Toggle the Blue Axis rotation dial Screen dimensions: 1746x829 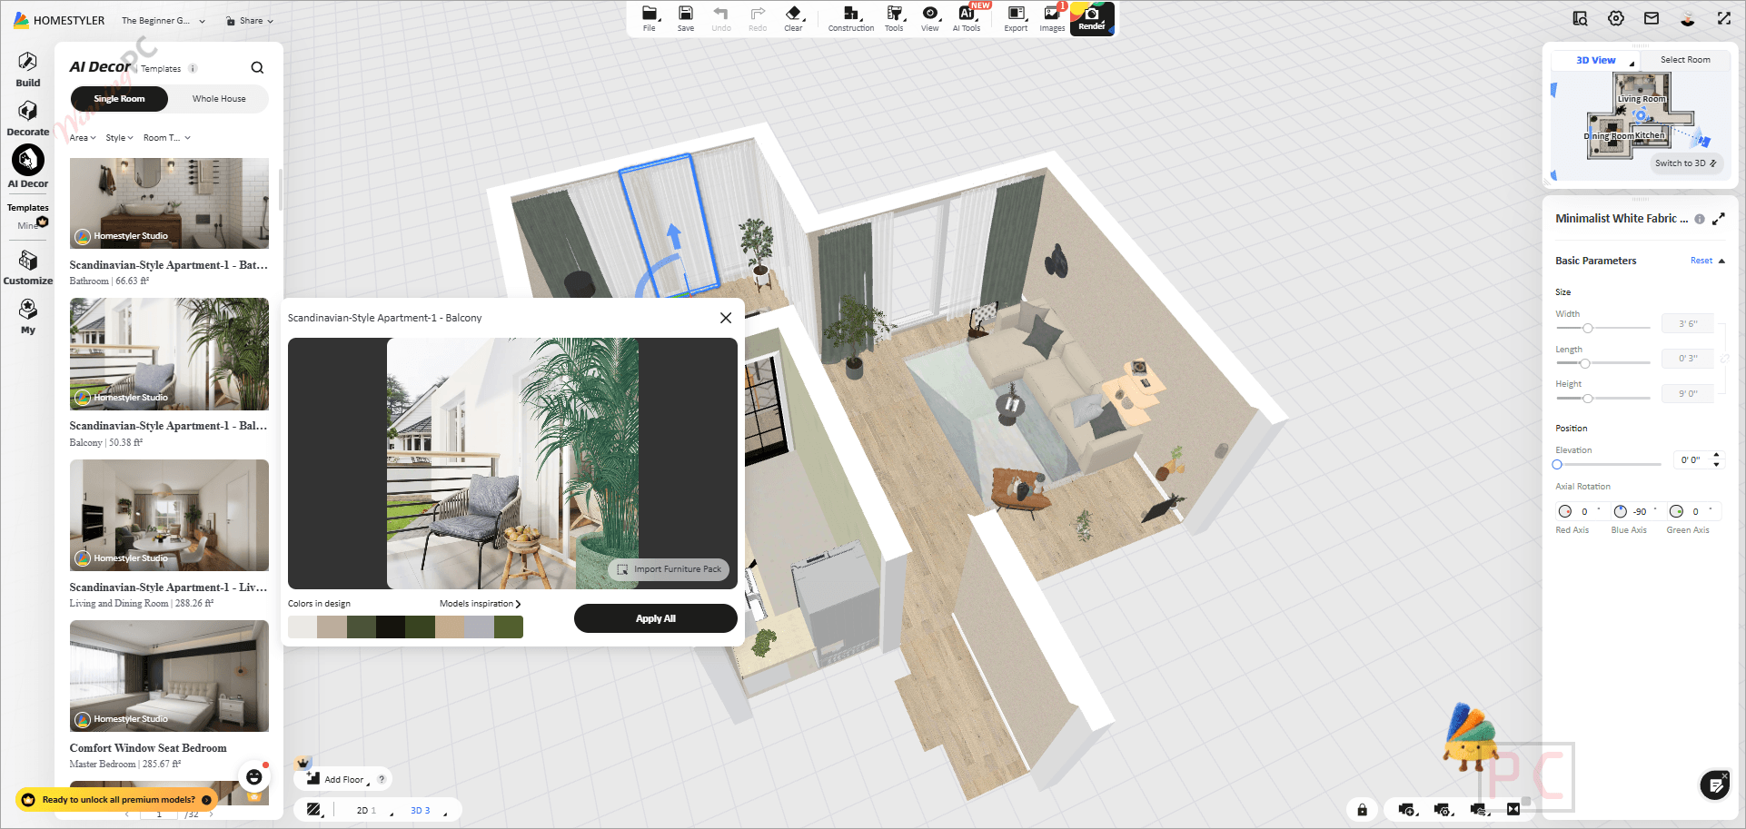1621,512
